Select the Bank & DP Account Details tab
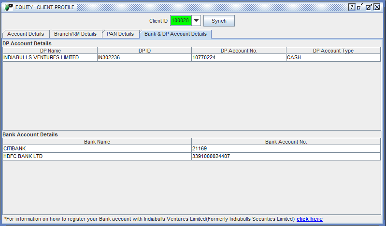The height and width of the screenshot is (226, 386). 175,34
